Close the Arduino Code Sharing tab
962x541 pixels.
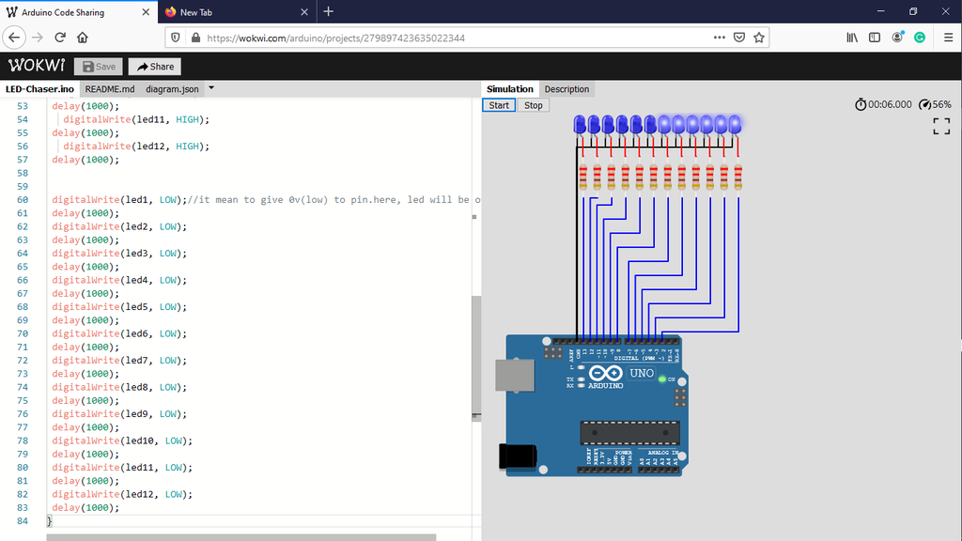pos(146,11)
